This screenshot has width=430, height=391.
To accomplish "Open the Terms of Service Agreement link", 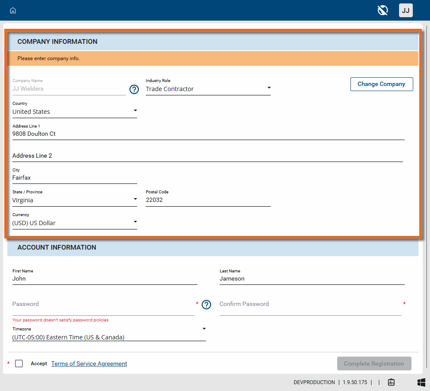I will tap(89, 364).
